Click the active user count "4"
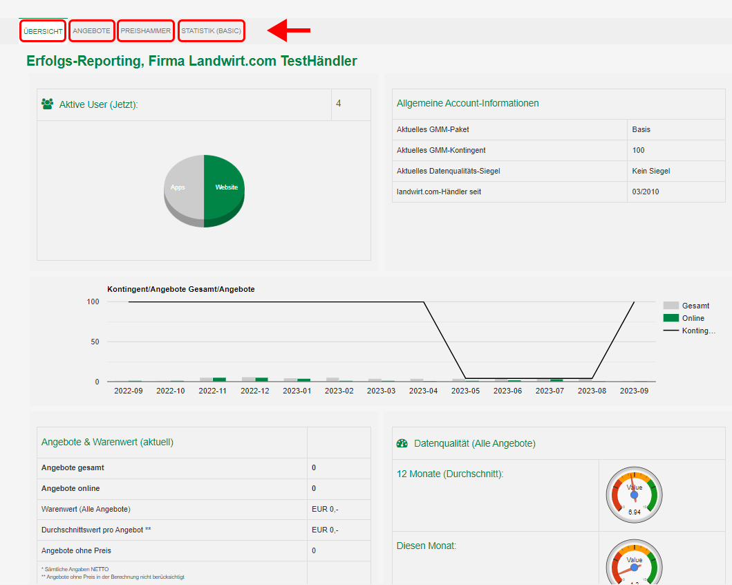The height and width of the screenshot is (585, 732). point(339,103)
